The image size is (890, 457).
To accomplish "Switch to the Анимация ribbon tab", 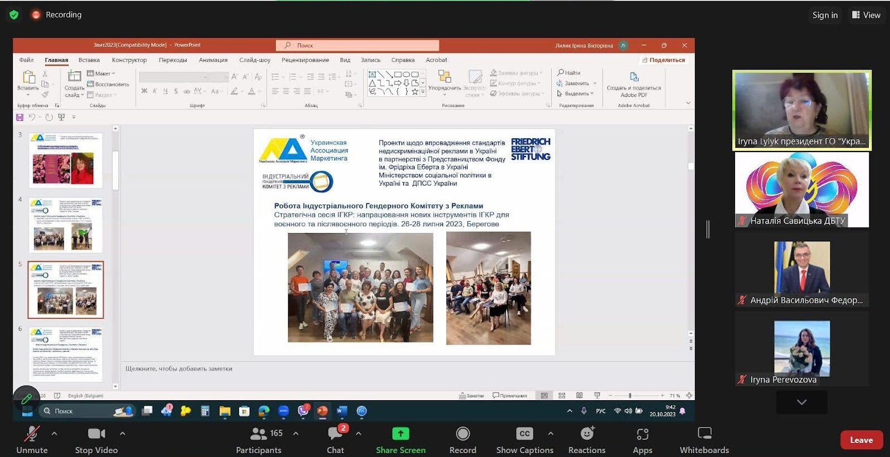I will pyautogui.click(x=213, y=60).
